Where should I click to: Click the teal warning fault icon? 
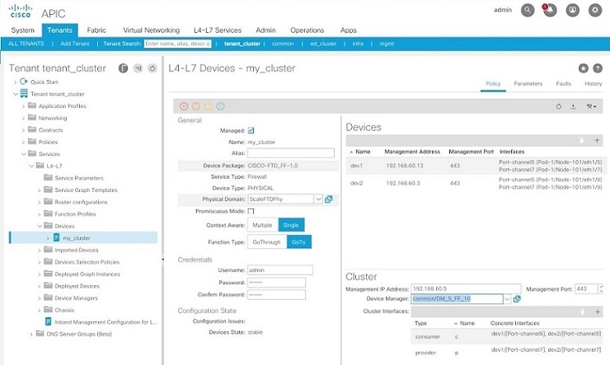click(x=220, y=106)
